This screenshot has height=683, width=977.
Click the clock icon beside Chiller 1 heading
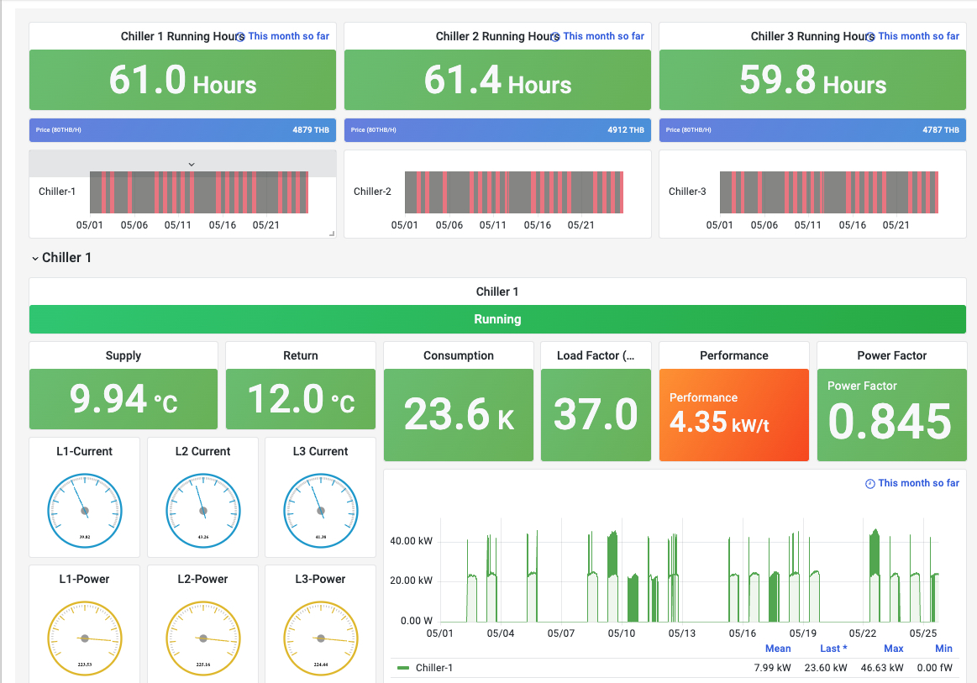tap(241, 36)
